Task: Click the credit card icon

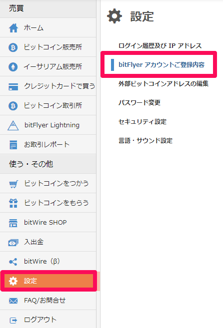Action: (13, 86)
